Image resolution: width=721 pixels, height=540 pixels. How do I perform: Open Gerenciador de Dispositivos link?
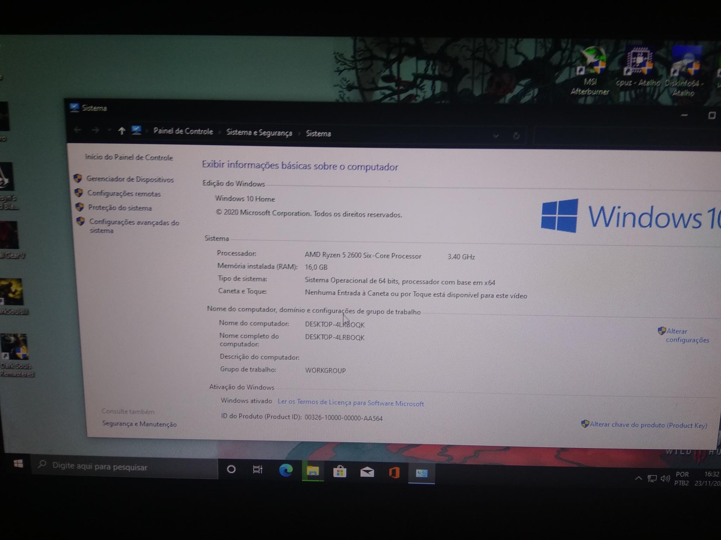130,179
